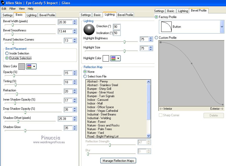Decrease Bevel Smoothness with the down arrow

(75, 32)
